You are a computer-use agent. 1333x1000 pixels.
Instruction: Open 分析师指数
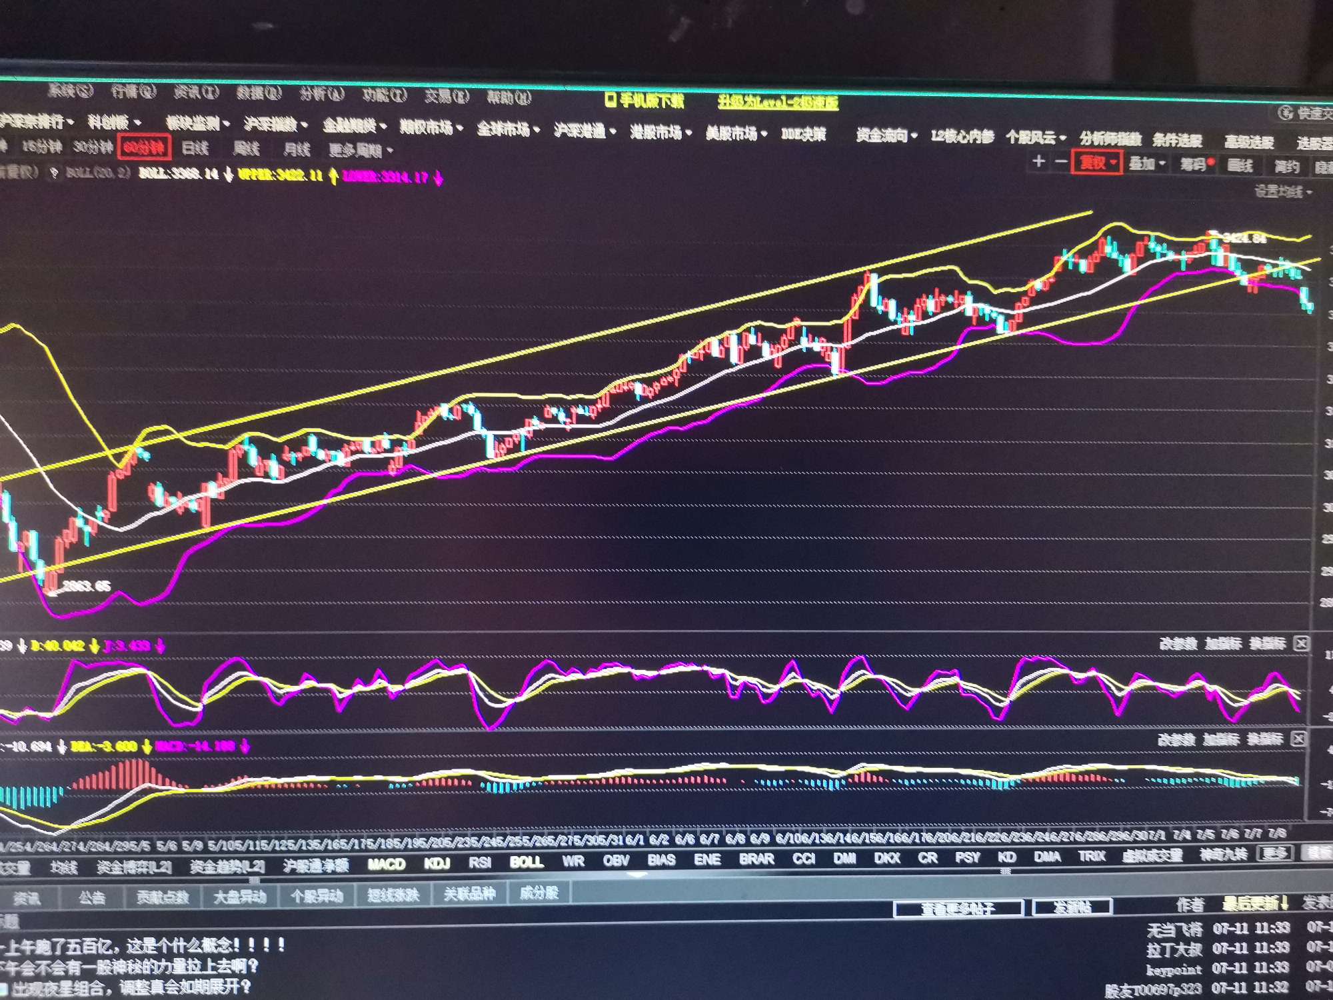[x=1111, y=139]
